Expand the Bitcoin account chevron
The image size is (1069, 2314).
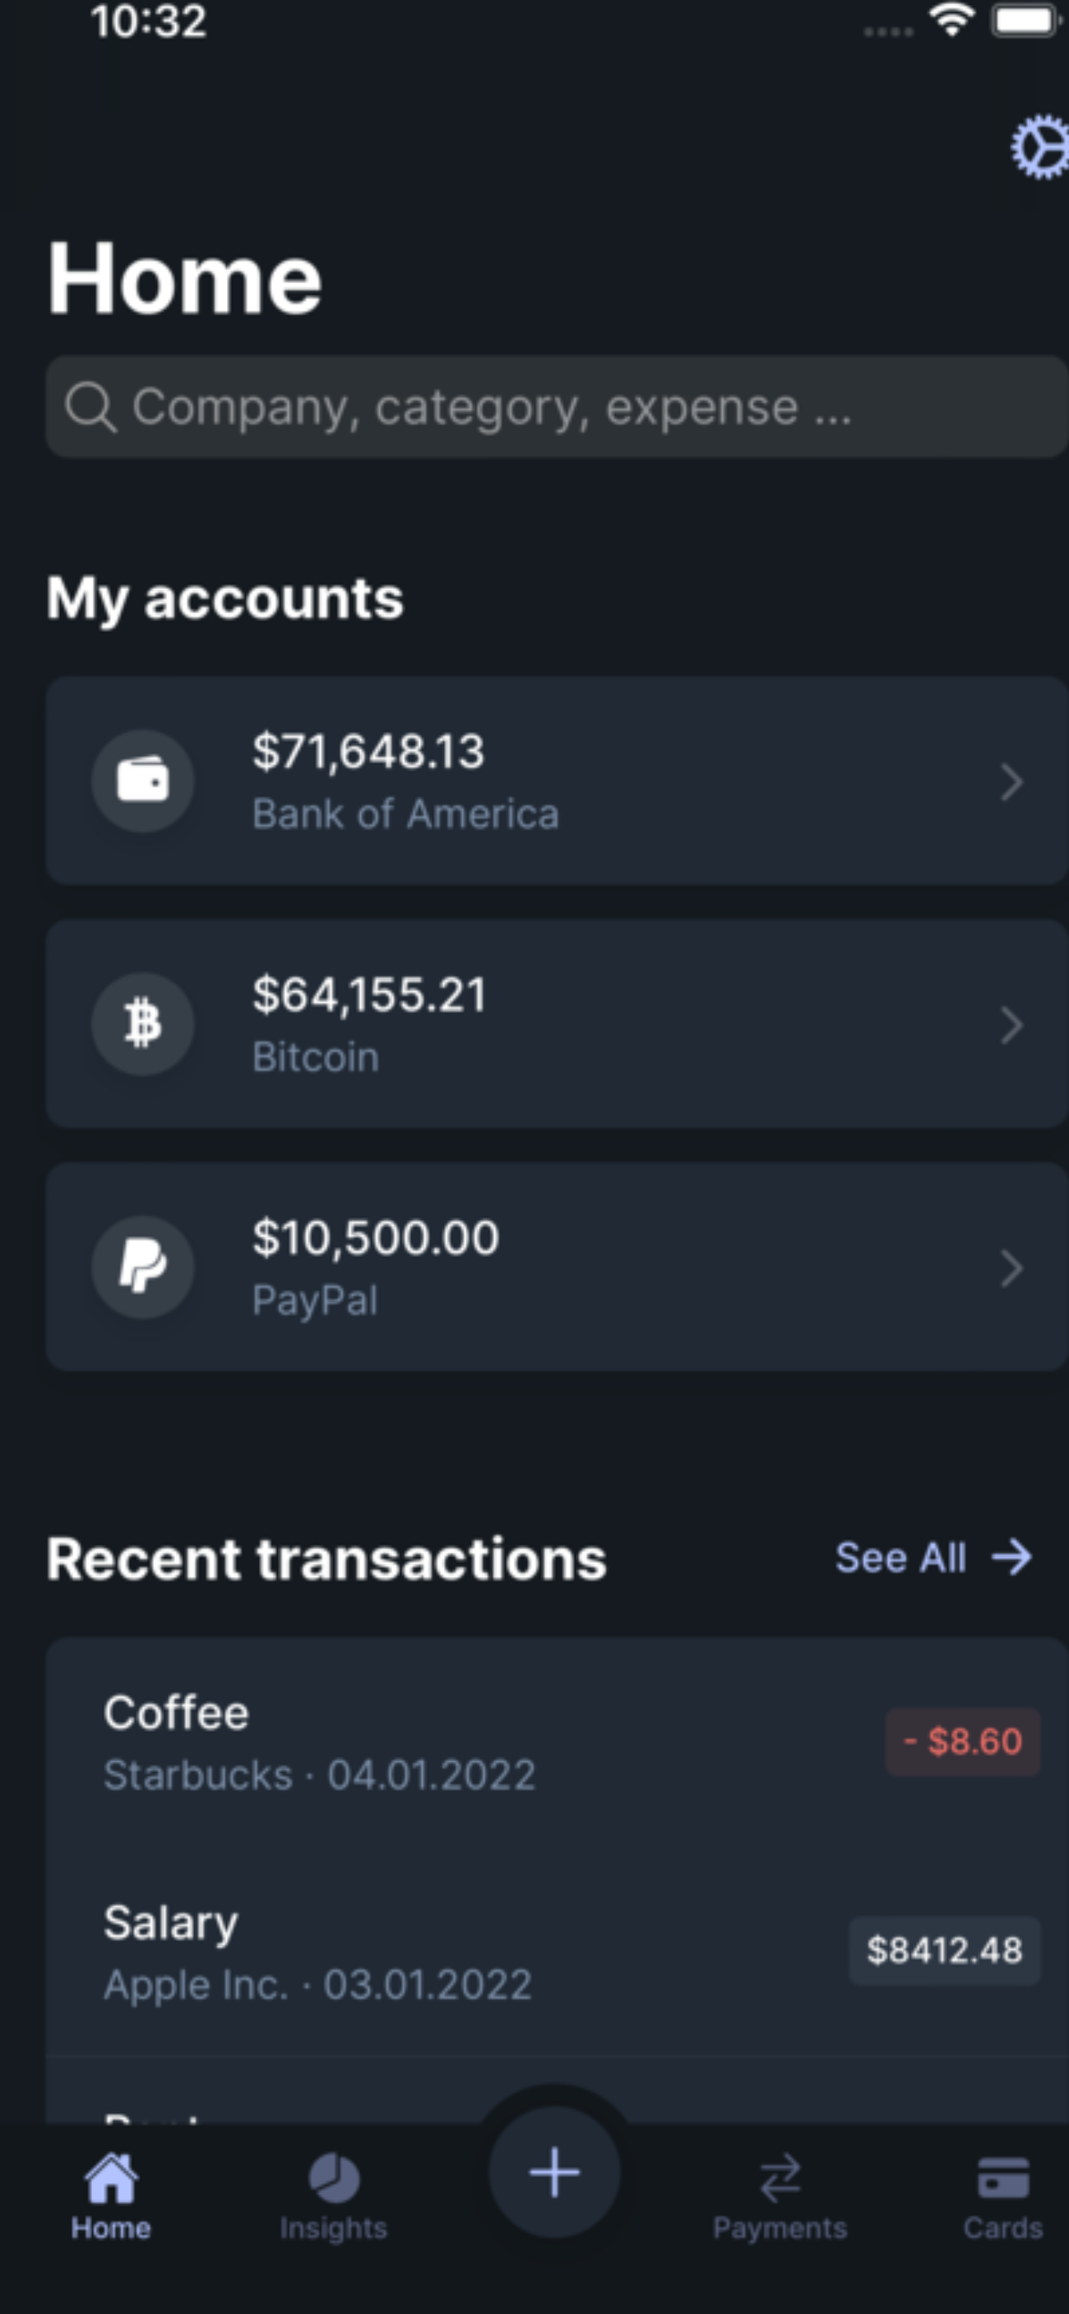pos(1011,1025)
